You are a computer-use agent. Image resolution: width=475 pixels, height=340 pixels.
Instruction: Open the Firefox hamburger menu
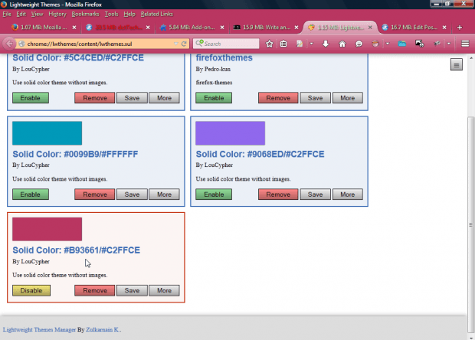tap(465, 44)
